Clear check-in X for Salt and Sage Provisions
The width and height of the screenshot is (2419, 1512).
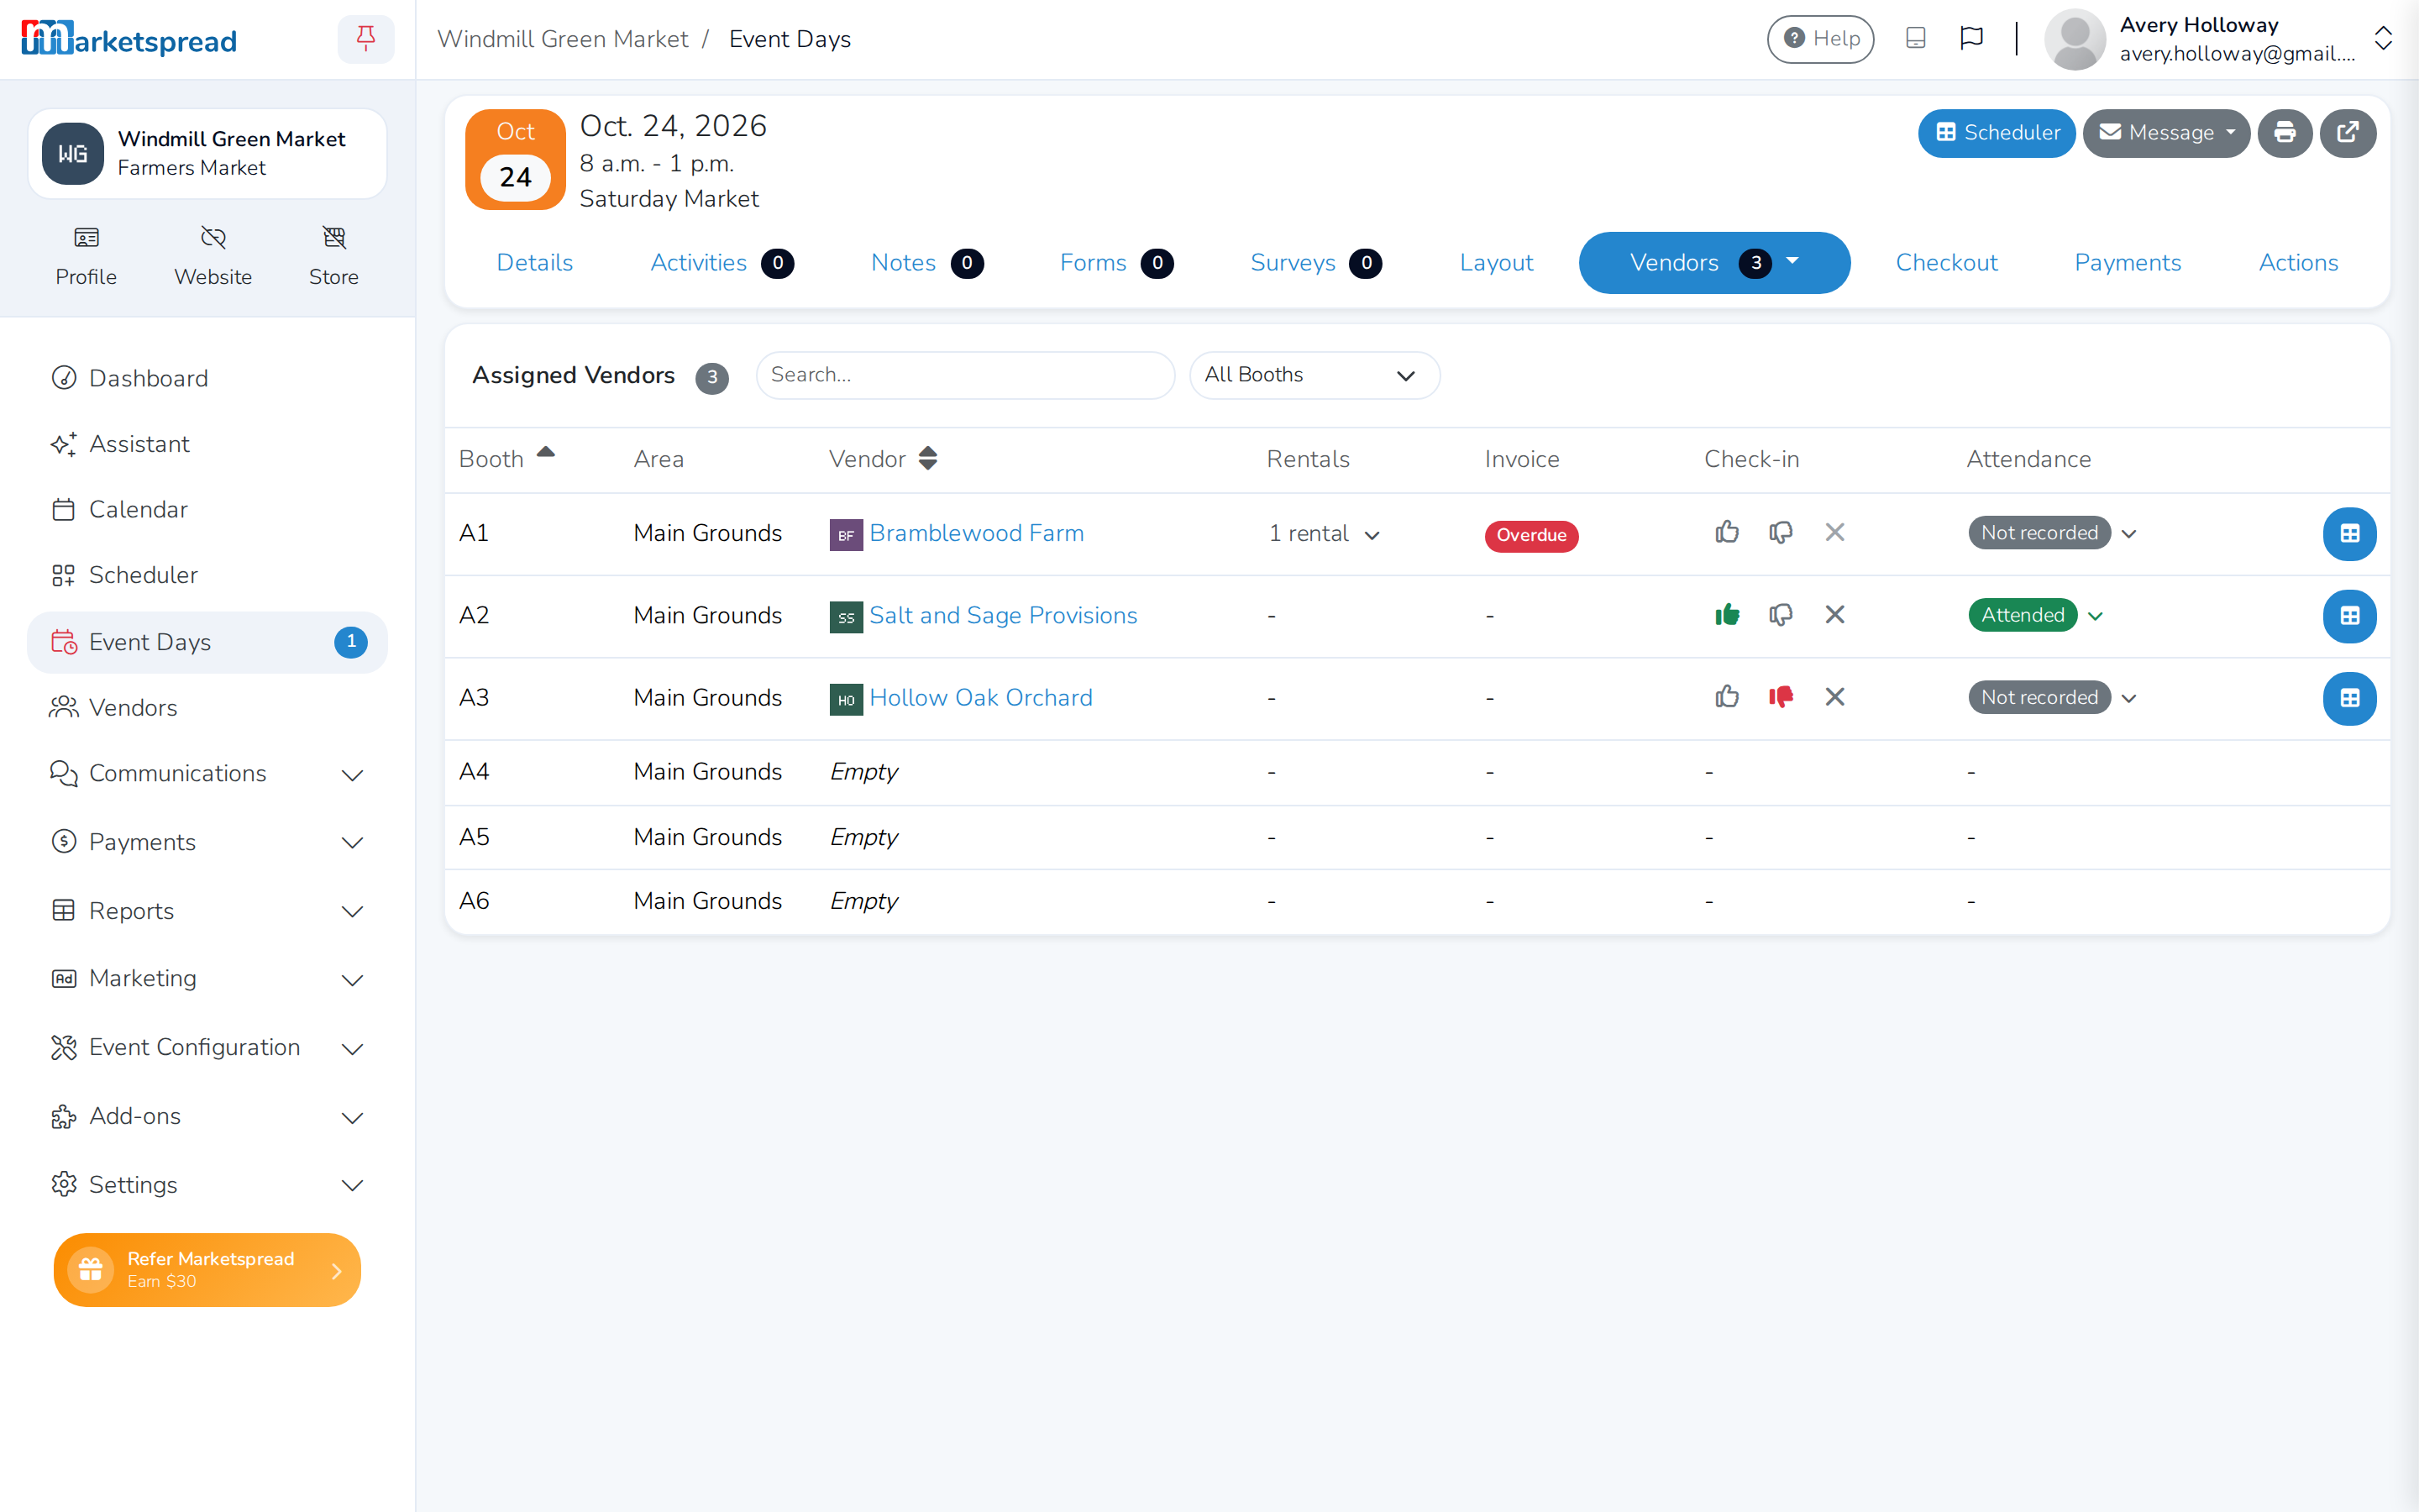1835,615
